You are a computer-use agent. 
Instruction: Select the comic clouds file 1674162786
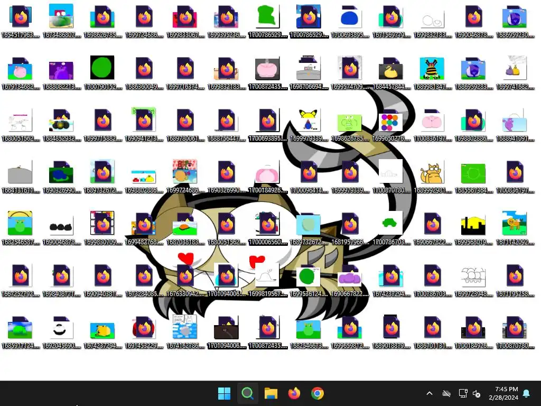pos(185,331)
